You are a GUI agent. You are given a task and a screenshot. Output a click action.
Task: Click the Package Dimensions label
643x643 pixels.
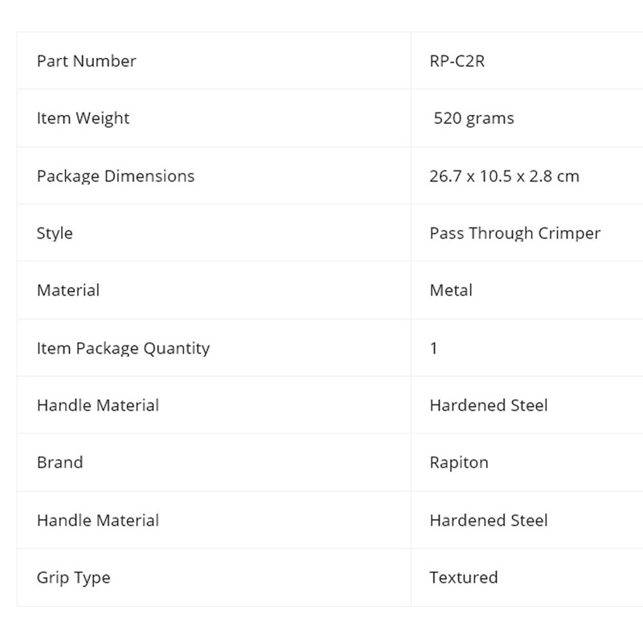pos(116,175)
